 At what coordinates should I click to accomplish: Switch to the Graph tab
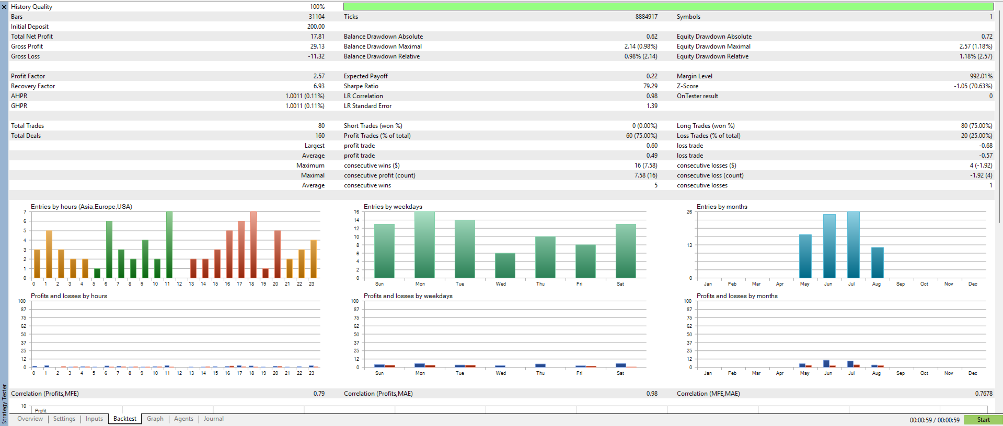pos(155,419)
